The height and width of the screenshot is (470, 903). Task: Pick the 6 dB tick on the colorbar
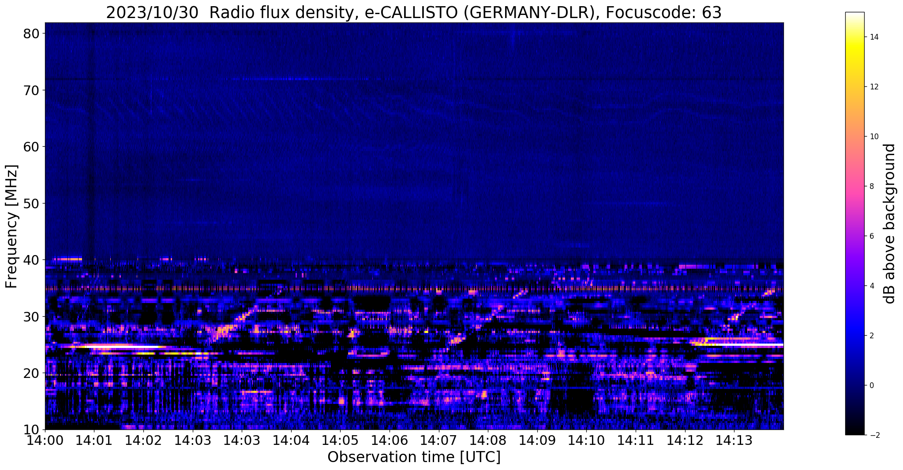pos(871,236)
